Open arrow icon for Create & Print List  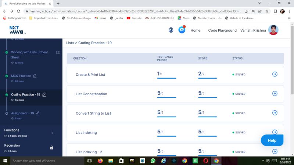[275, 74]
